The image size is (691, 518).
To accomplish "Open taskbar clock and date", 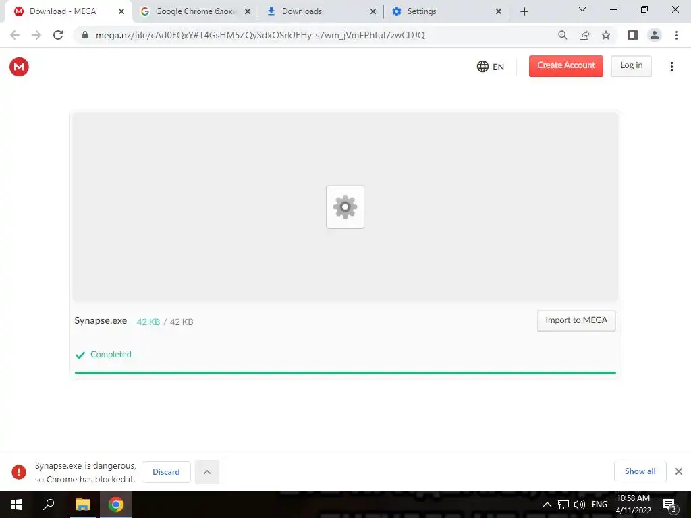I will coord(633,505).
